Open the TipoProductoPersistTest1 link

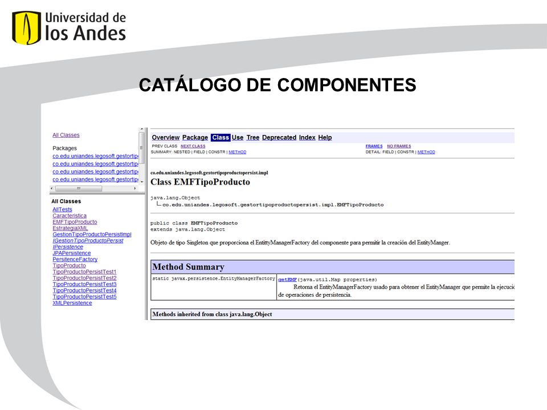point(84,272)
